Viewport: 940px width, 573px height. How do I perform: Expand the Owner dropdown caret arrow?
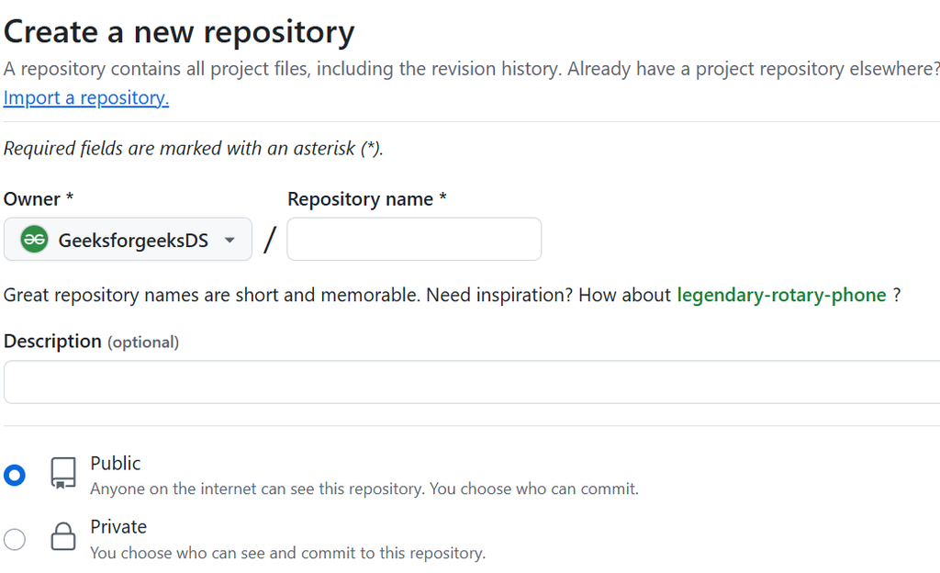tap(229, 241)
